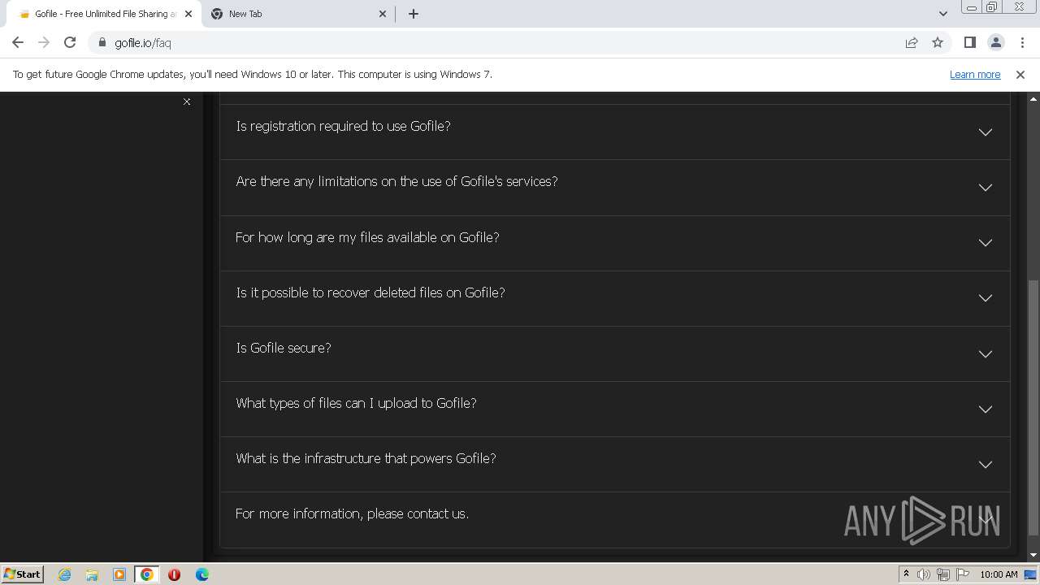Image resolution: width=1040 pixels, height=585 pixels.
Task: Expand limitations question chevron
Action: 986,187
